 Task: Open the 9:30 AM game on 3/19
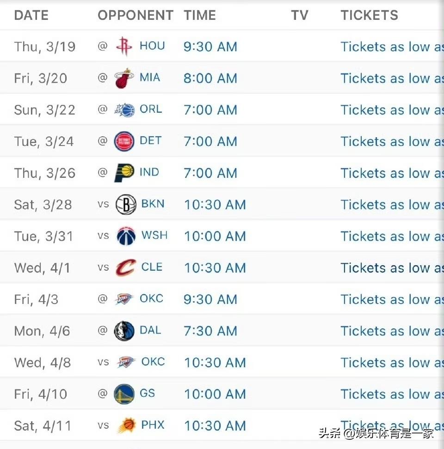(210, 47)
